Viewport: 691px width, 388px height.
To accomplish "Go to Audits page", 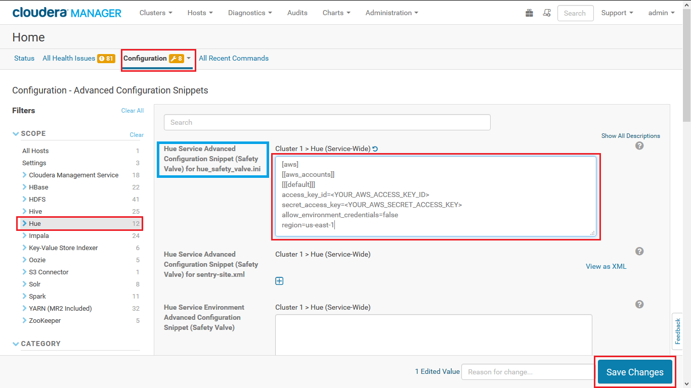I will click(x=297, y=13).
